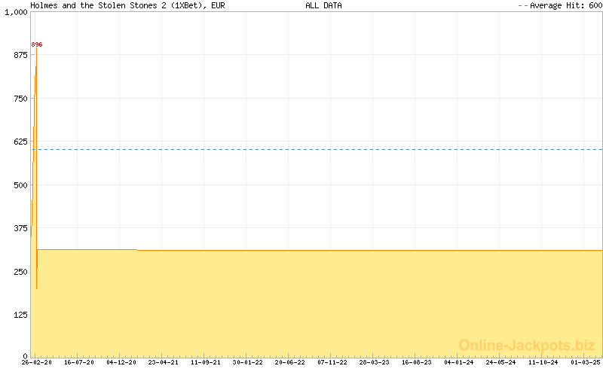The image size is (603, 369).
Task: Click the 500 y-axis label
Action: coord(19,184)
